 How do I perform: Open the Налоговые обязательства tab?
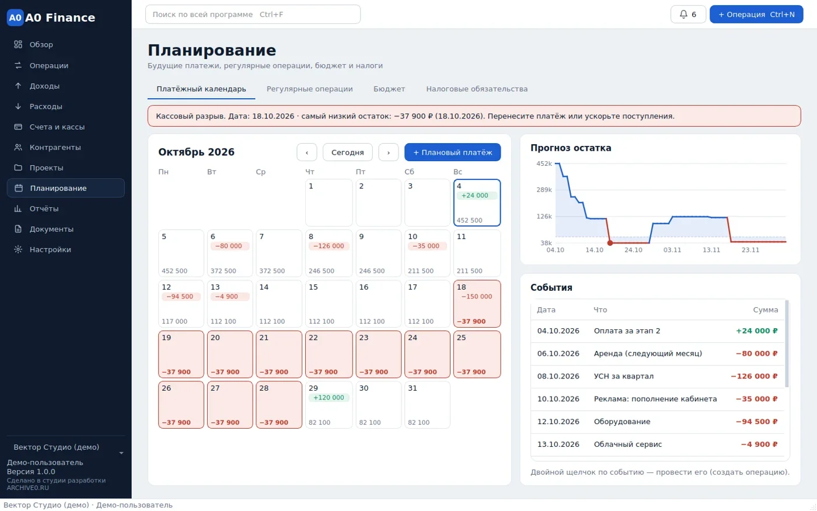477,89
